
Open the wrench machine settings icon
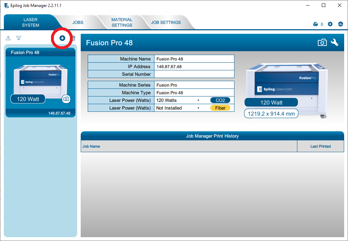click(335, 42)
